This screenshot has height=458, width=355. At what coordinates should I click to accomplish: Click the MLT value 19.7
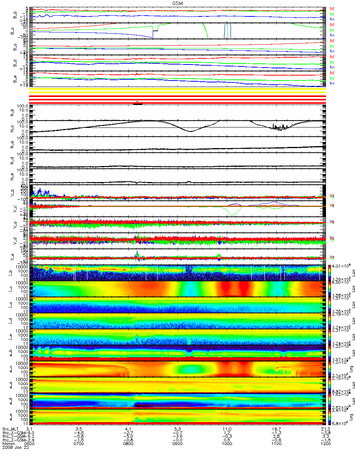coord(276,429)
